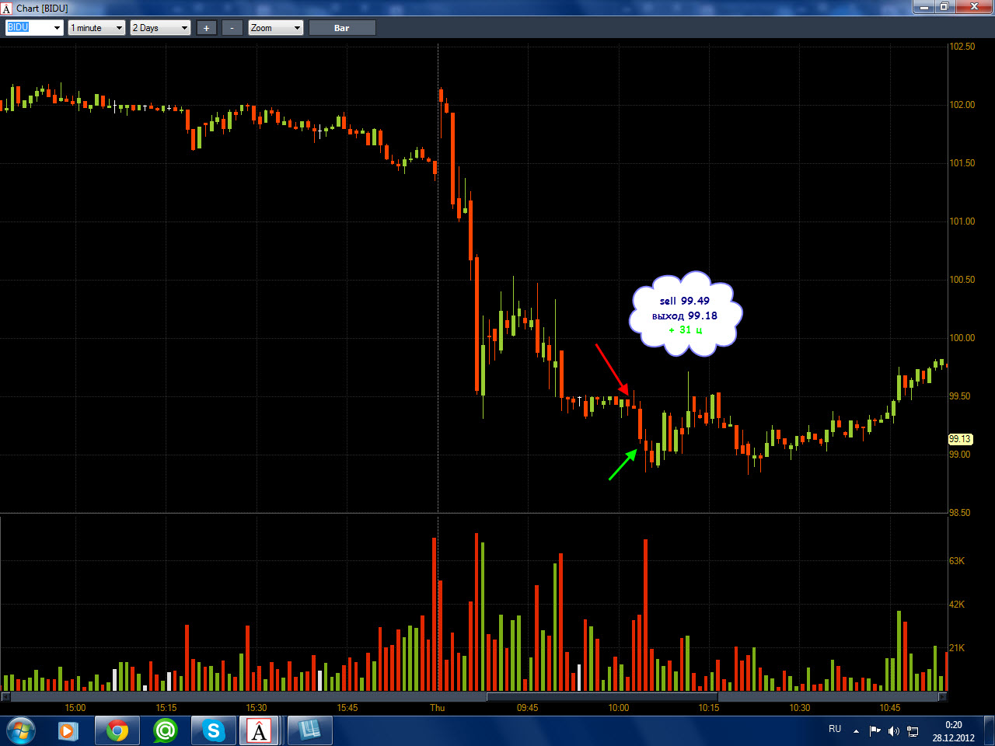Launch Skype from the taskbar
The image size is (995, 746).
(x=213, y=730)
